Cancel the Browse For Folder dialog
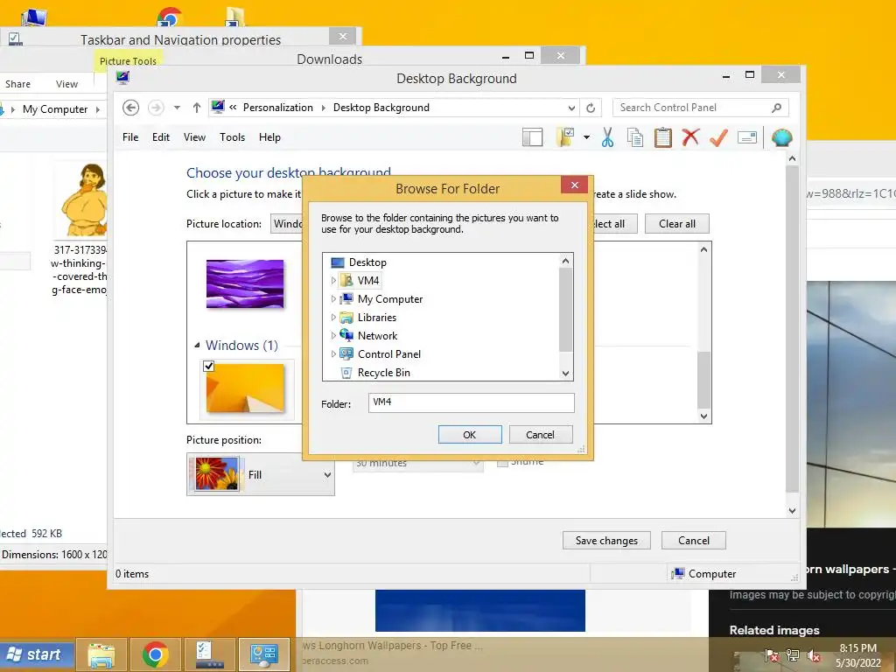This screenshot has width=896, height=672. click(x=540, y=434)
